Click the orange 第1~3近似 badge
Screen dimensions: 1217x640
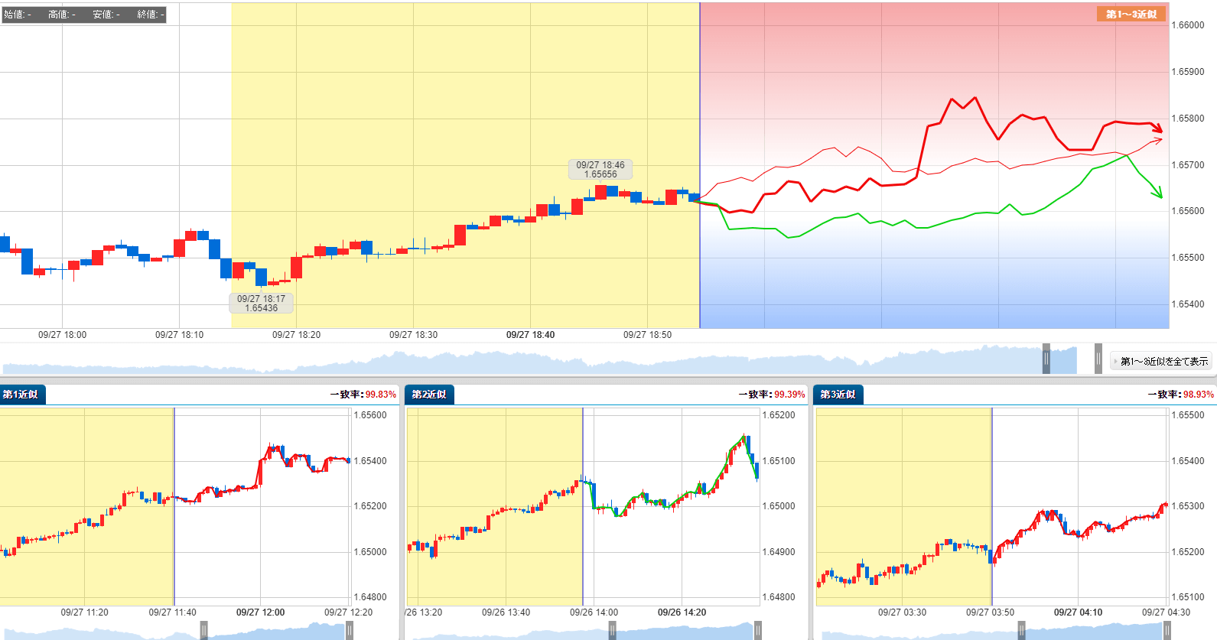pyautogui.click(x=1131, y=14)
